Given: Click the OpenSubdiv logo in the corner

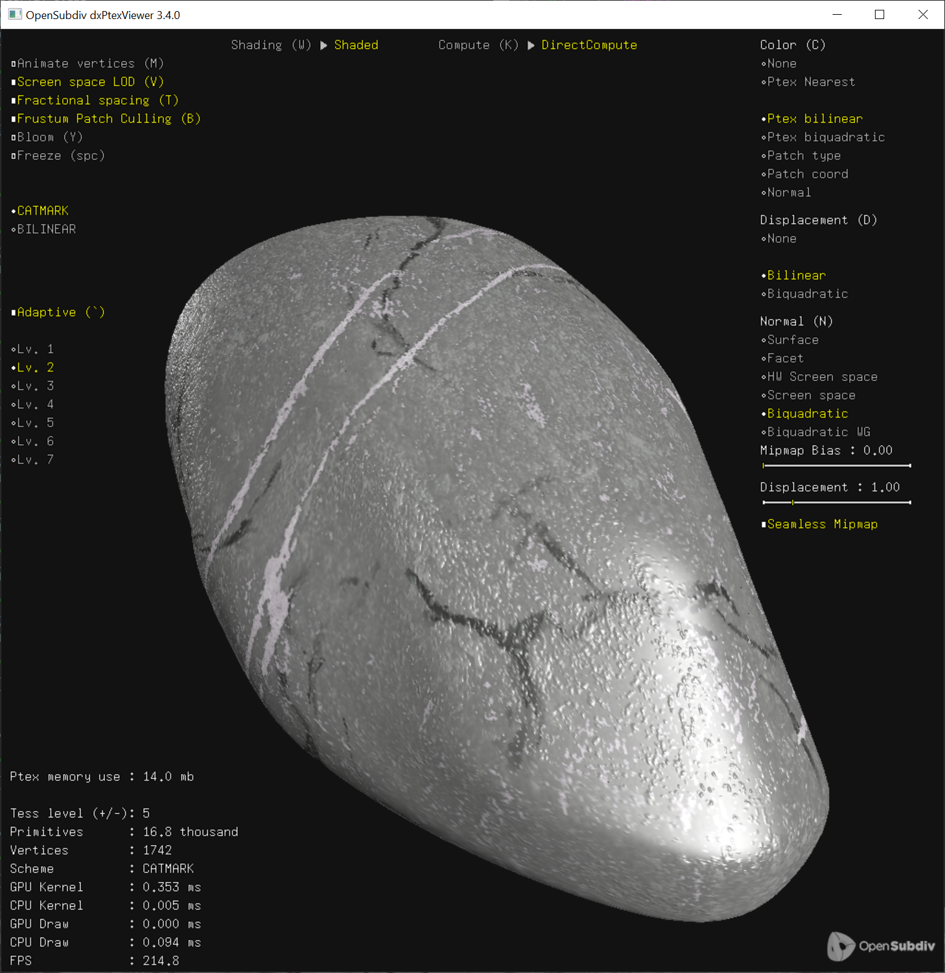Looking at the screenshot, I should point(880,945).
